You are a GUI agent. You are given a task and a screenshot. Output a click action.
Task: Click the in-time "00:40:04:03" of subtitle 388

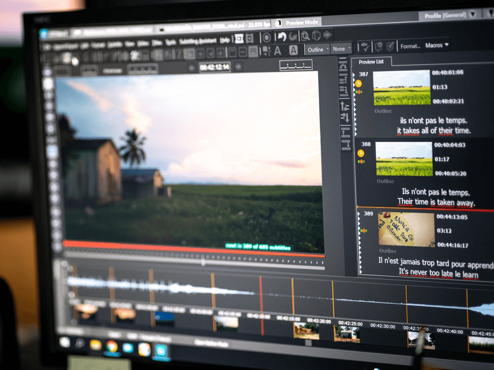tap(450, 145)
